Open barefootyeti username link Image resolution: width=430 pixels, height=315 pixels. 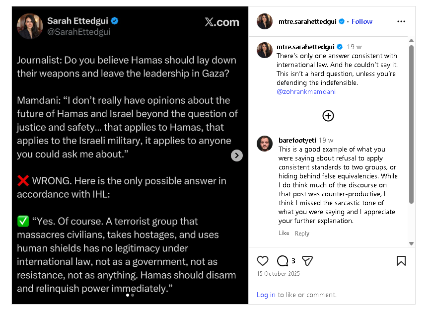point(297,140)
